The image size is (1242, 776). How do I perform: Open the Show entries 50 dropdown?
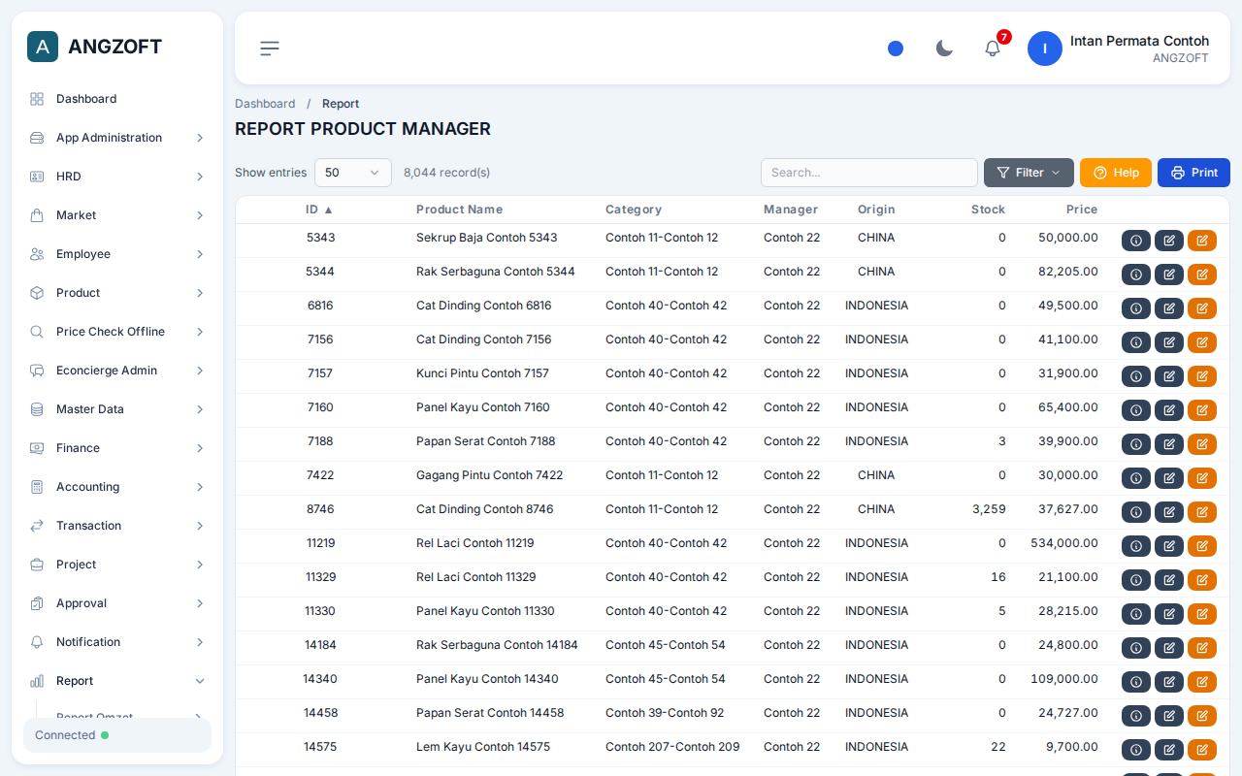tap(353, 173)
